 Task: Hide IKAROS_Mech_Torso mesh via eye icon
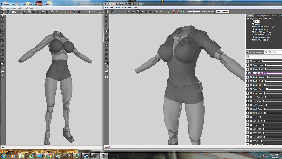click(253, 32)
